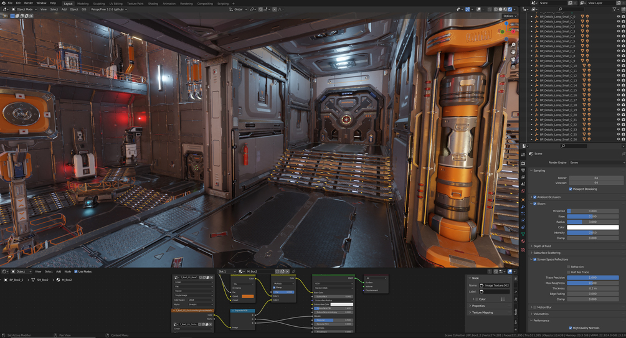Image resolution: width=626 pixels, height=338 pixels.
Task: Select material preview shading
Action: click(x=505, y=9)
